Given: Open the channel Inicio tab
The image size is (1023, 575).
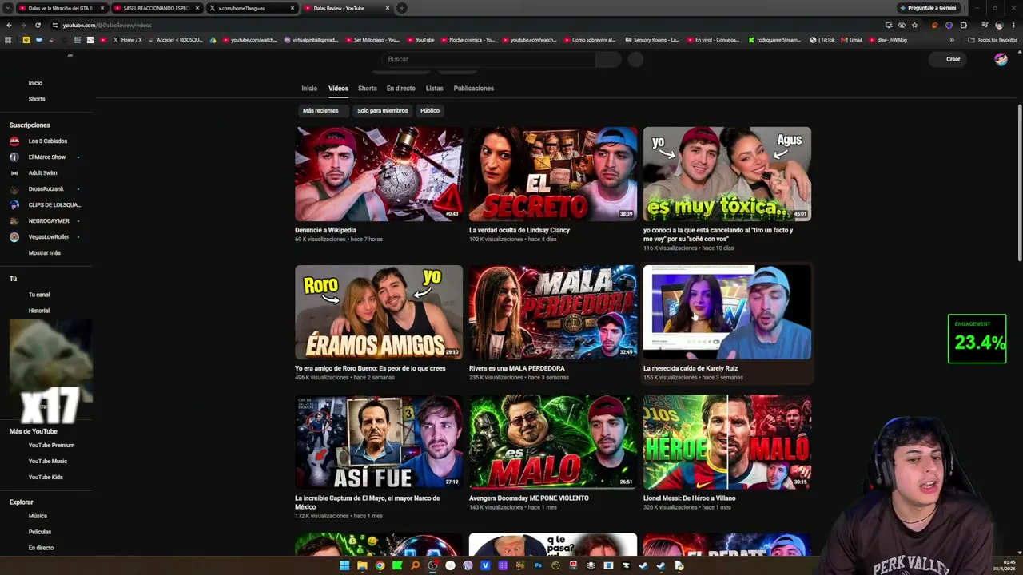Looking at the screenshot, I should tap(309, 89).
